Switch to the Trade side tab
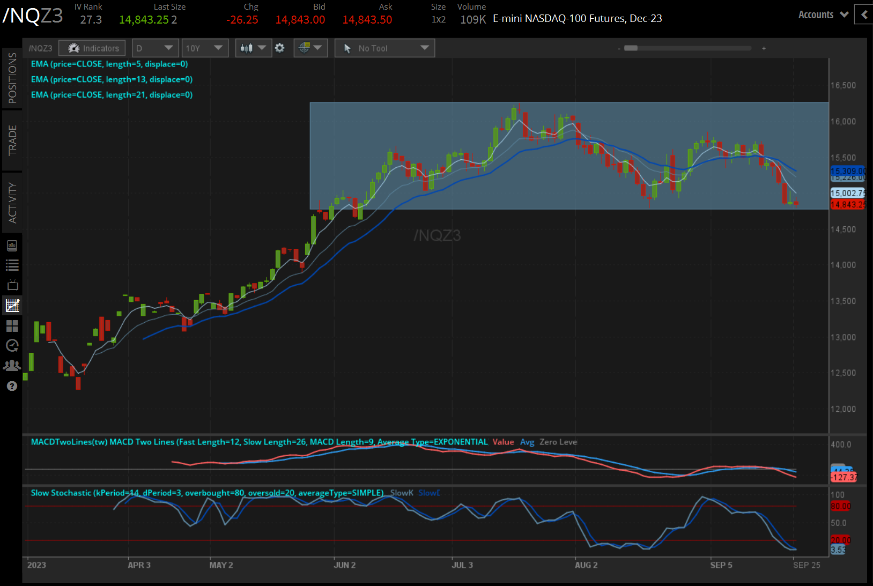The width and height of the screenshot is (873, 586). [12, 140]
